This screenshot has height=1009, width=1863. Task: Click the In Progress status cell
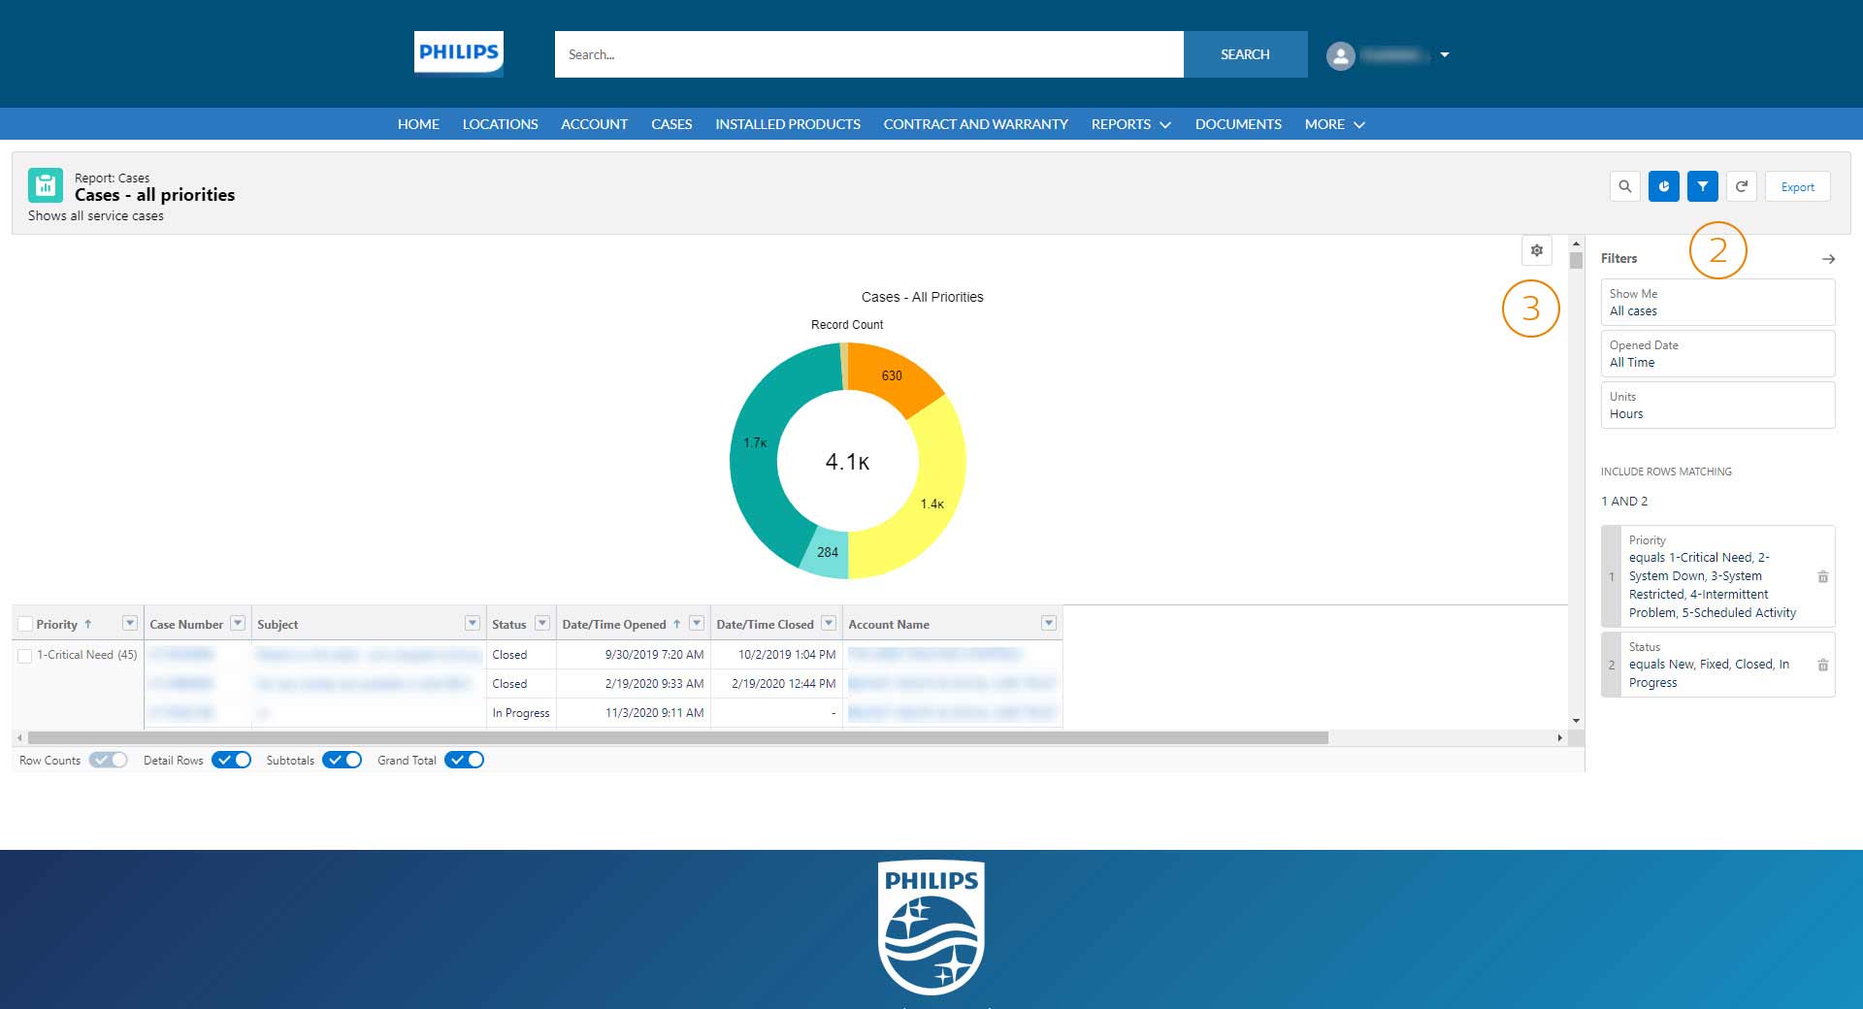pyautogui.click(x=521, y=713)
